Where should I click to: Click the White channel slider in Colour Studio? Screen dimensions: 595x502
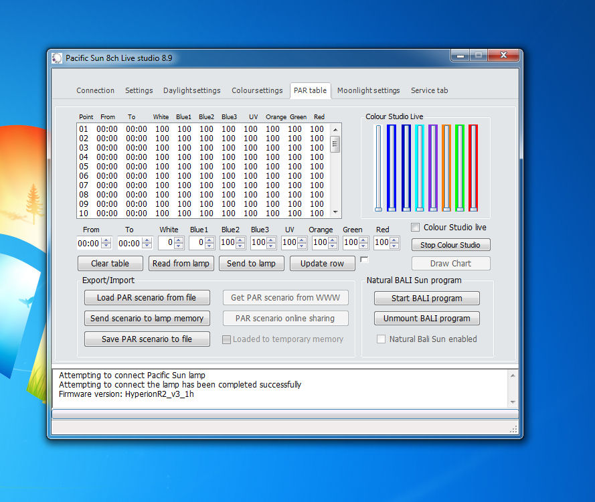[x=378, y=168]
